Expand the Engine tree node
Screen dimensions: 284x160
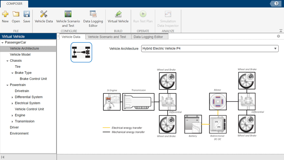click(12, 115)
